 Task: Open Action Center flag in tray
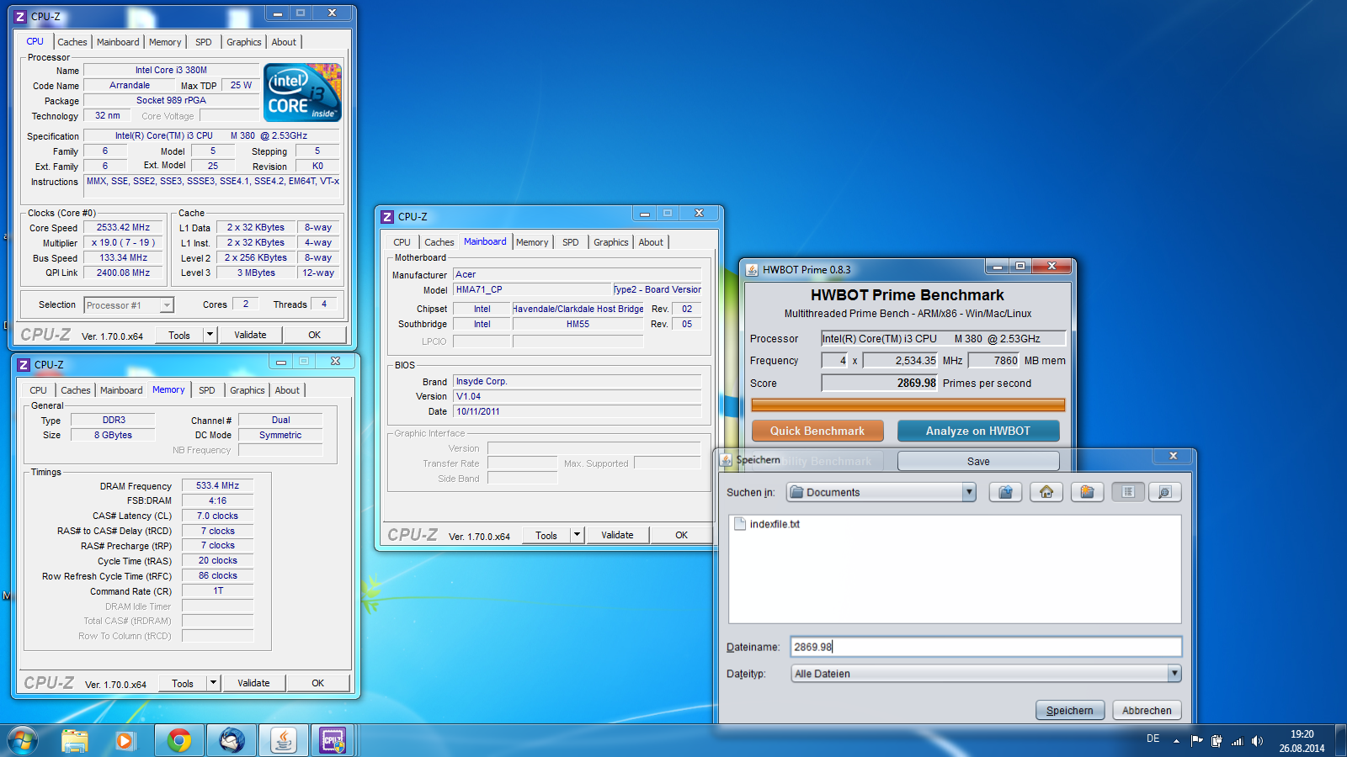tap(1196, 741)
